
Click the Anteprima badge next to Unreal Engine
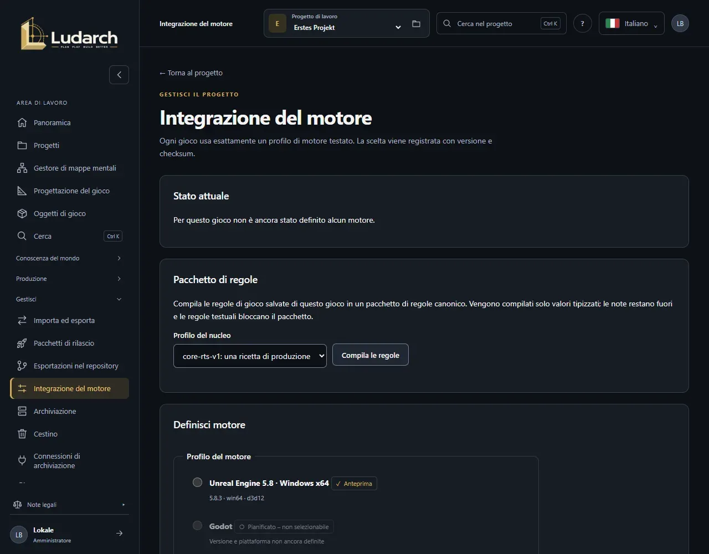coord(354,484)
